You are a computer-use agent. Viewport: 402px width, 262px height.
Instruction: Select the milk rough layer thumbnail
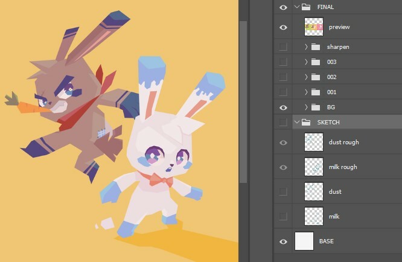coord(314,167)
